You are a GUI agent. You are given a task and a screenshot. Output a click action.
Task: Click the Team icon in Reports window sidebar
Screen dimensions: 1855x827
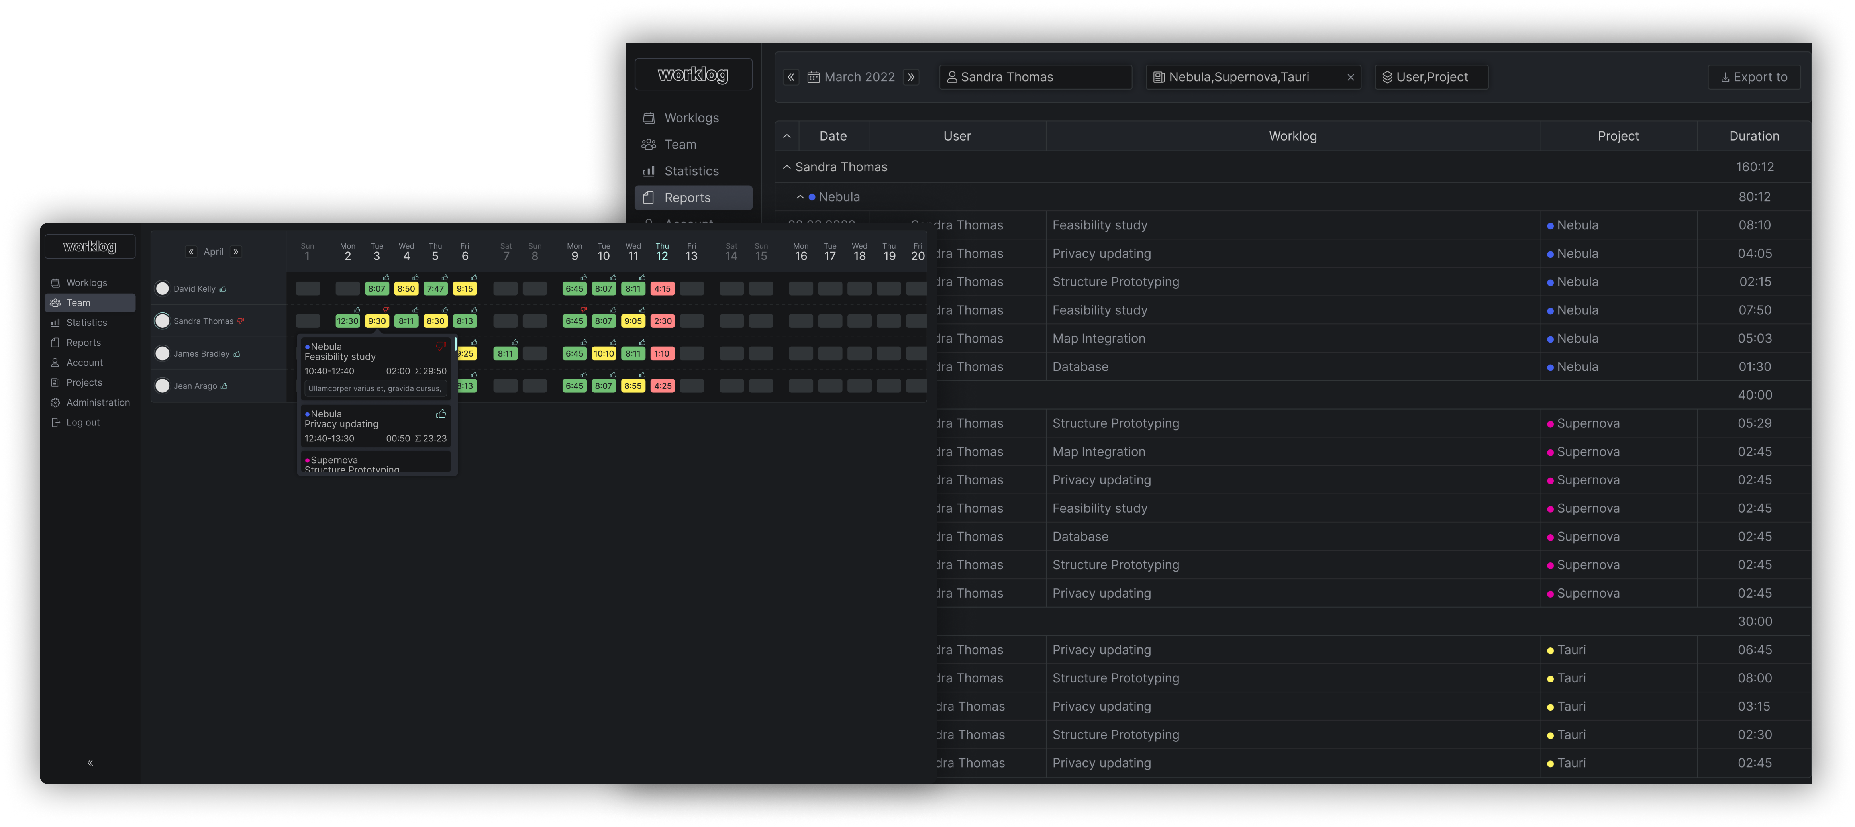(x=649, y=145)
